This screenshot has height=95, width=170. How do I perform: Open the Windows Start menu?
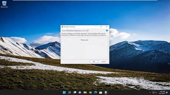coord(64,92)
